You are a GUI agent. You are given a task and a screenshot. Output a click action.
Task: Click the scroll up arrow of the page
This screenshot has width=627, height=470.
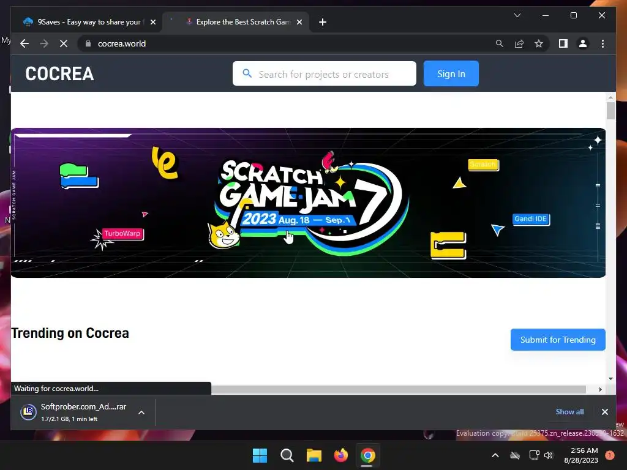click(610, 97)
